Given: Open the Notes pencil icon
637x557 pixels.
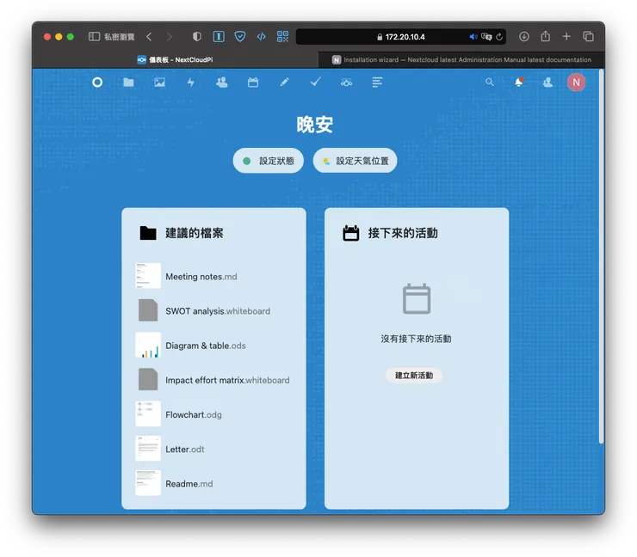Looking at the screenshot, I should pyautogui.click(x=284, y=83).
